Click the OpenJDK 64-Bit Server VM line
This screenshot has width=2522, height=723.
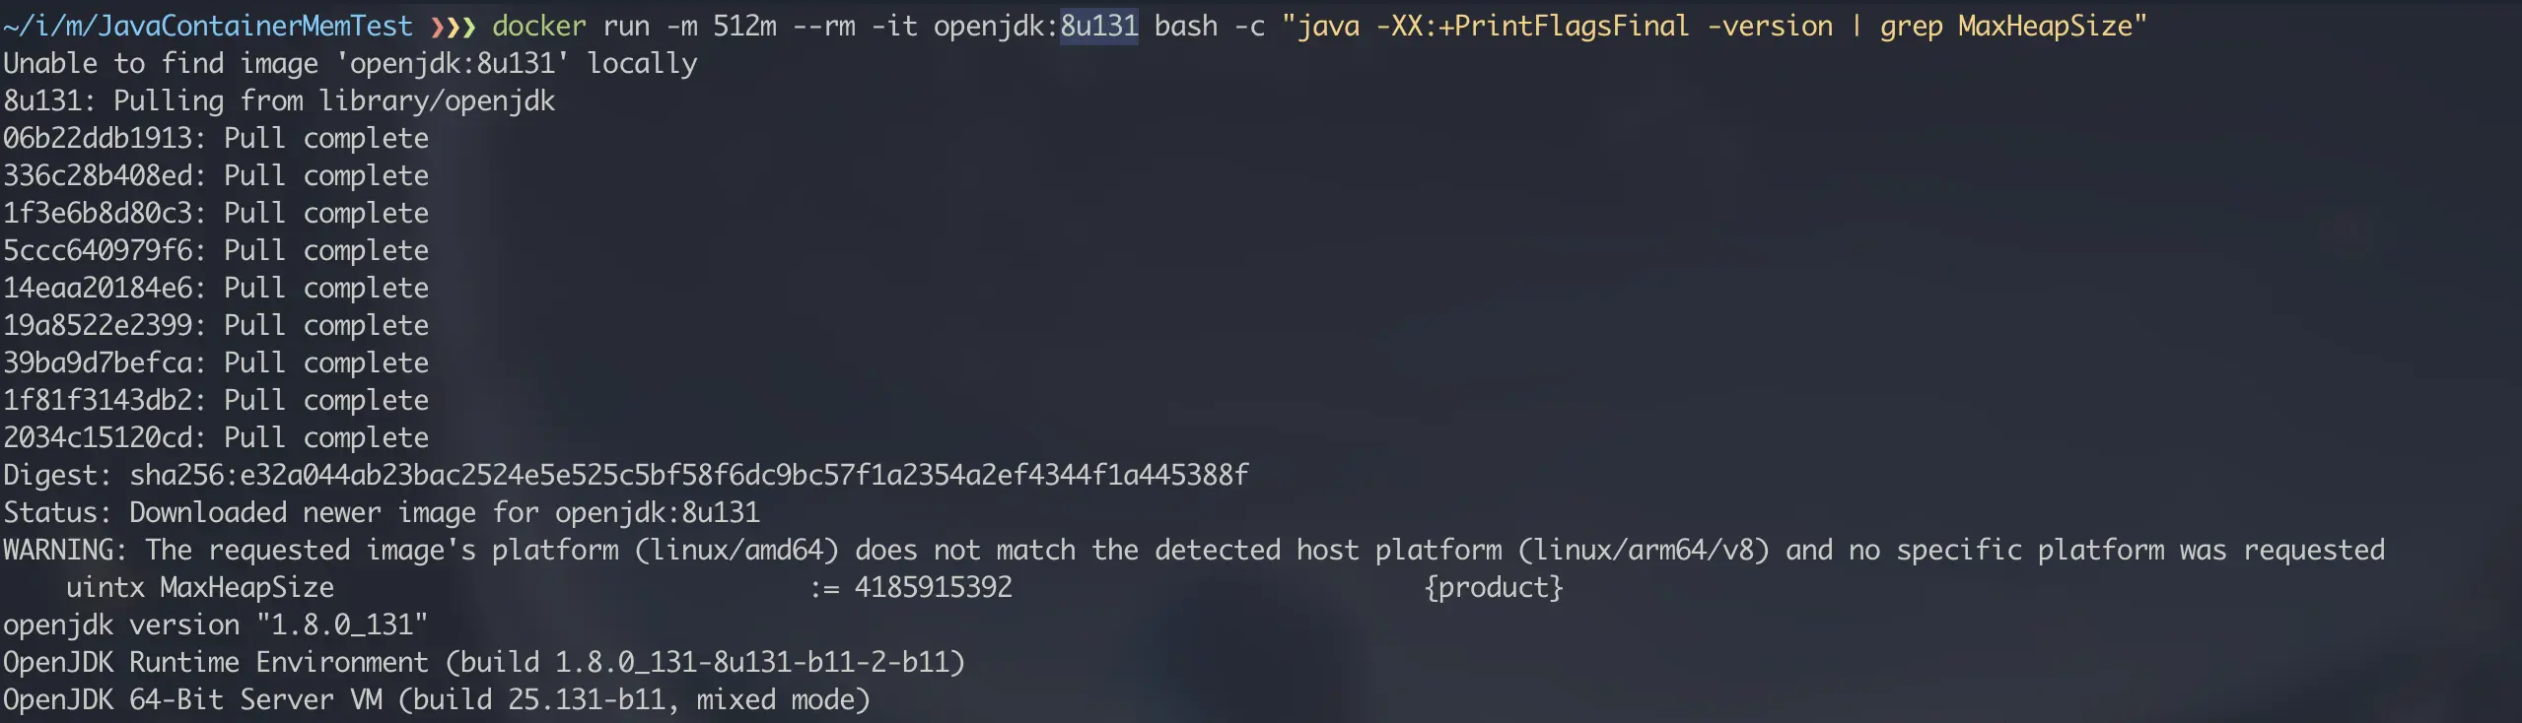437,699
